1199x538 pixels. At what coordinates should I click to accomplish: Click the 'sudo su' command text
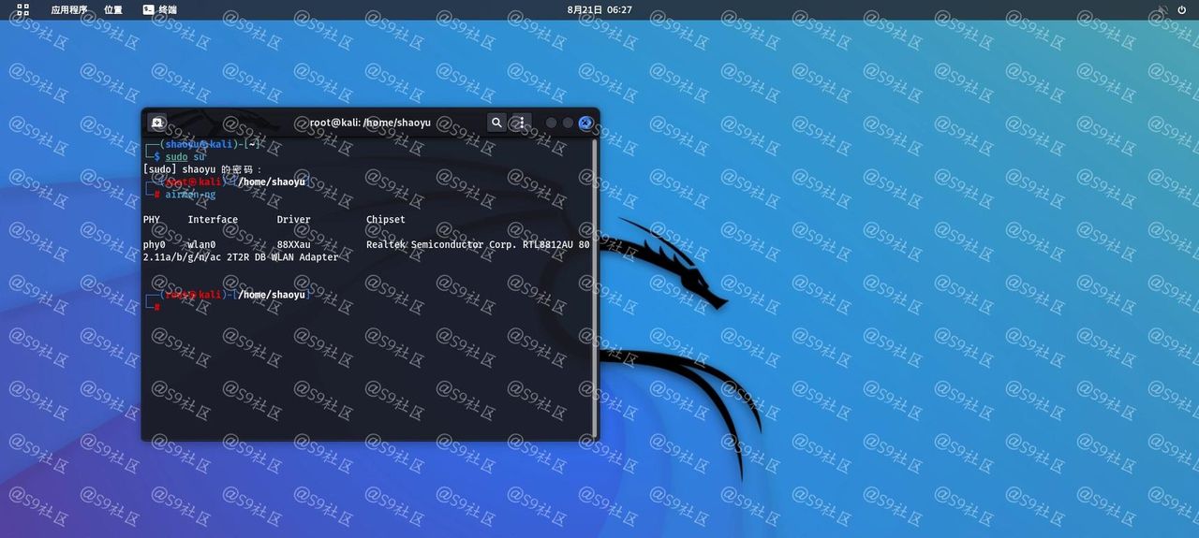[185, 157]
